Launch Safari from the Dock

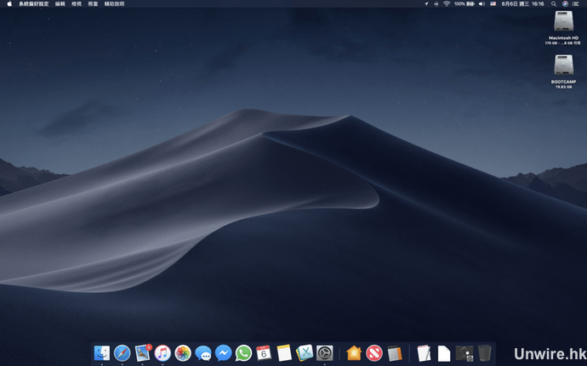(122, 353)
